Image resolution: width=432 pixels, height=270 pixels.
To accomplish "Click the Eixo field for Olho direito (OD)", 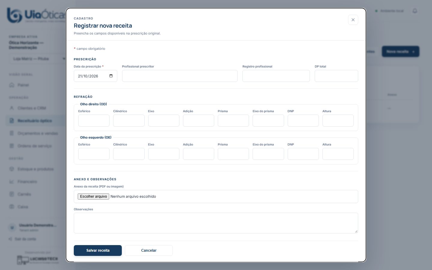I will tap(164, 121).
